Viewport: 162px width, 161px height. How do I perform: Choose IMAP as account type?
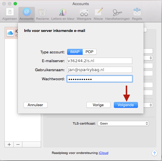tap(75, 52)
